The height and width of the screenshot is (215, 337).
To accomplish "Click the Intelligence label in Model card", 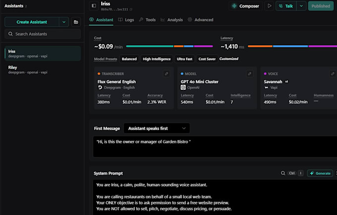I will click(x=240, y=95).
